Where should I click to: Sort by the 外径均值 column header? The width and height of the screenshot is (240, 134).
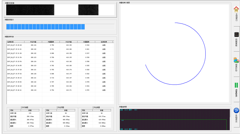click(x=69, y=42)
